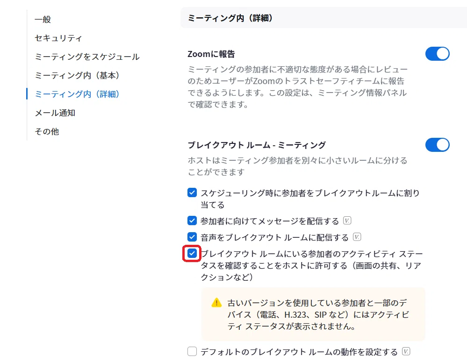Select ミーティングをスケジュール in the sidebar
This screenshot has height=363, width=467.
87,57
